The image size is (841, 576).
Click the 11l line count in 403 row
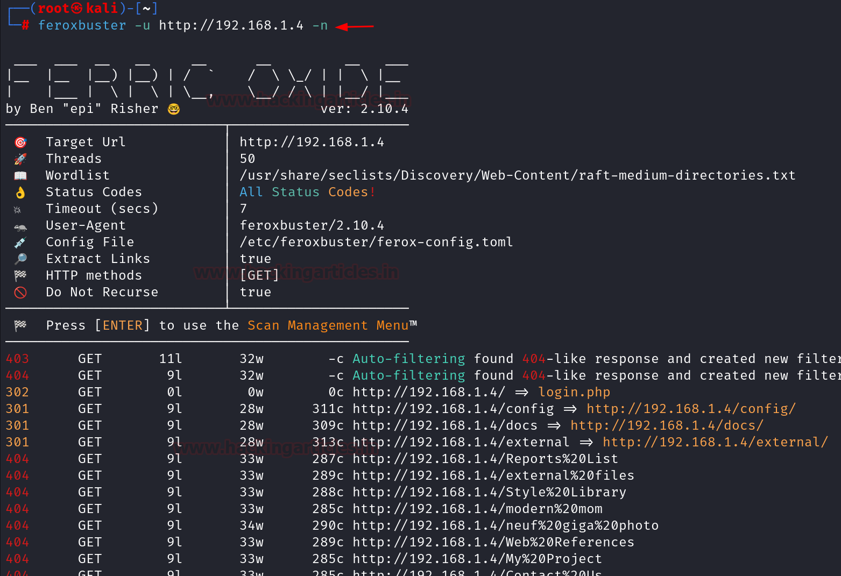tap(171, 359)
